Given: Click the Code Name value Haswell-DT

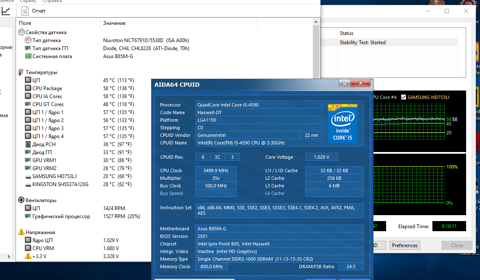Looking at the screenshot, I should pos(259,112).
